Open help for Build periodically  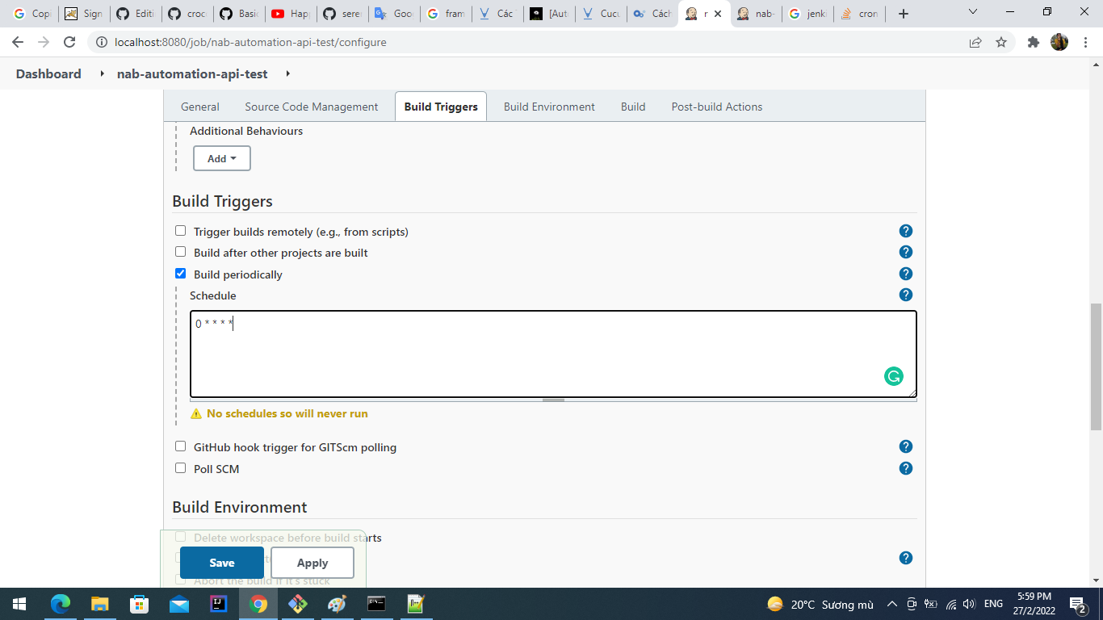[x=906, y=274]
